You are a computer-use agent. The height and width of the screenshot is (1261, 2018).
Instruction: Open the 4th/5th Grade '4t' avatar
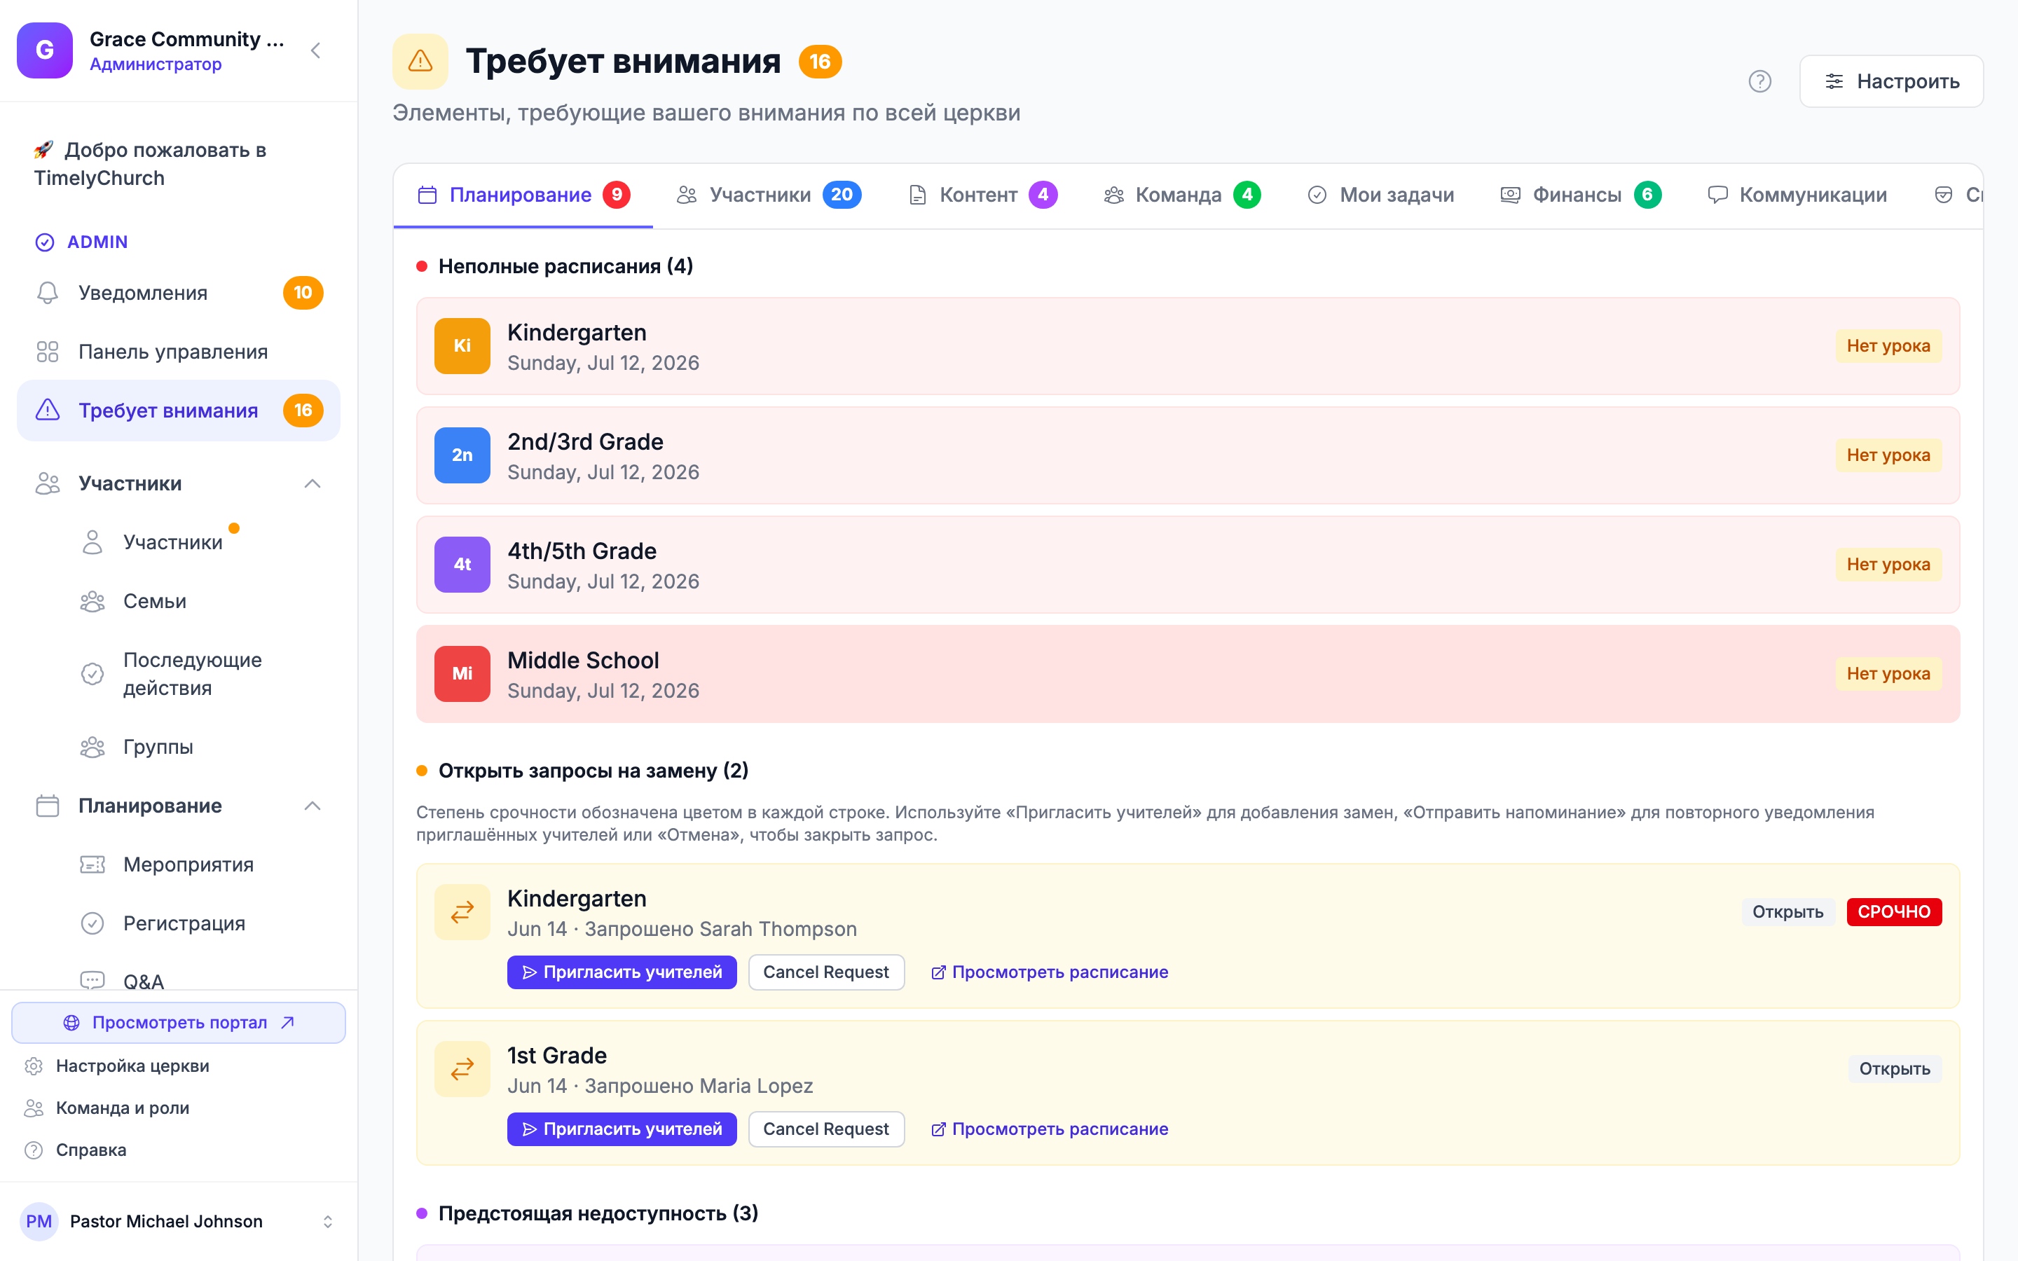462,564
